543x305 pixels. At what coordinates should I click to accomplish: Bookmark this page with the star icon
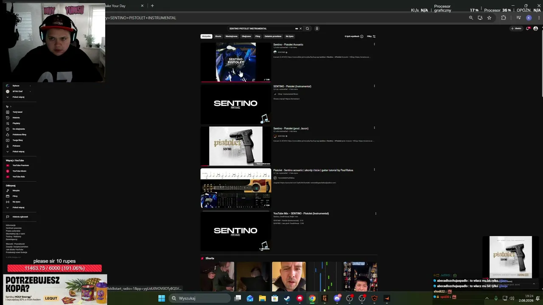click(489, 18)
